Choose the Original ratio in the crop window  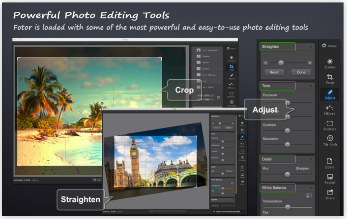click(207, 56)
